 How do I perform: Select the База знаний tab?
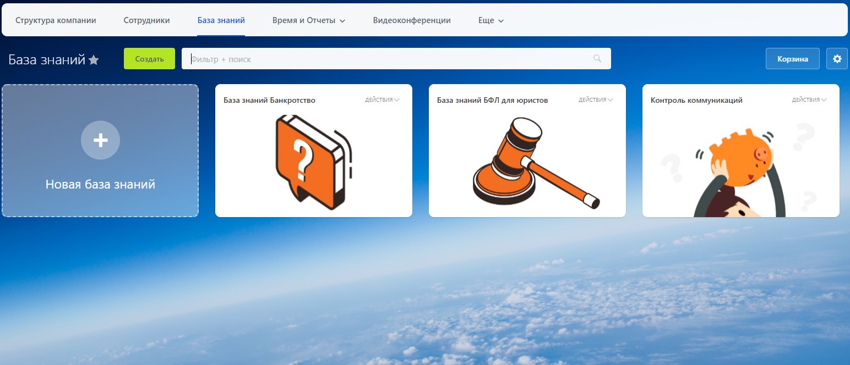(x=221, y=20)
